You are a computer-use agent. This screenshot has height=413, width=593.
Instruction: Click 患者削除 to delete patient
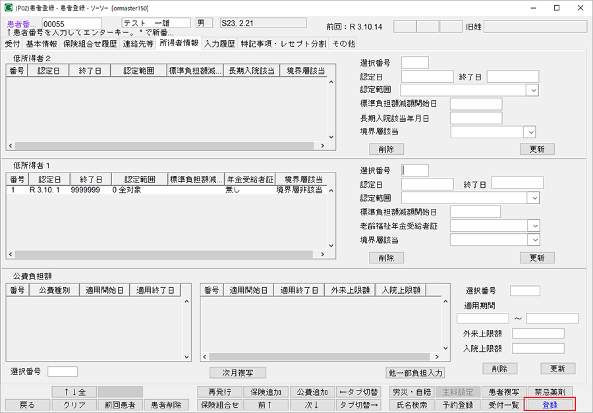pos(168,404)
